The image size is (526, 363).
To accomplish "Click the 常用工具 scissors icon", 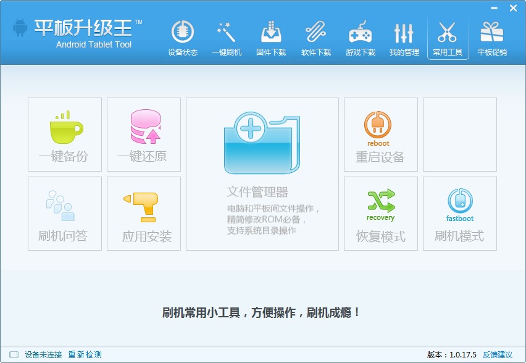I will click(448, 38).
